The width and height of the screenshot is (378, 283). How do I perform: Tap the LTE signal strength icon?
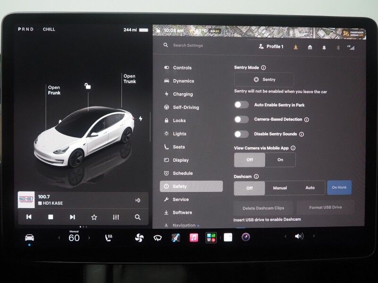pyautogui.click(x=351, y=48)
